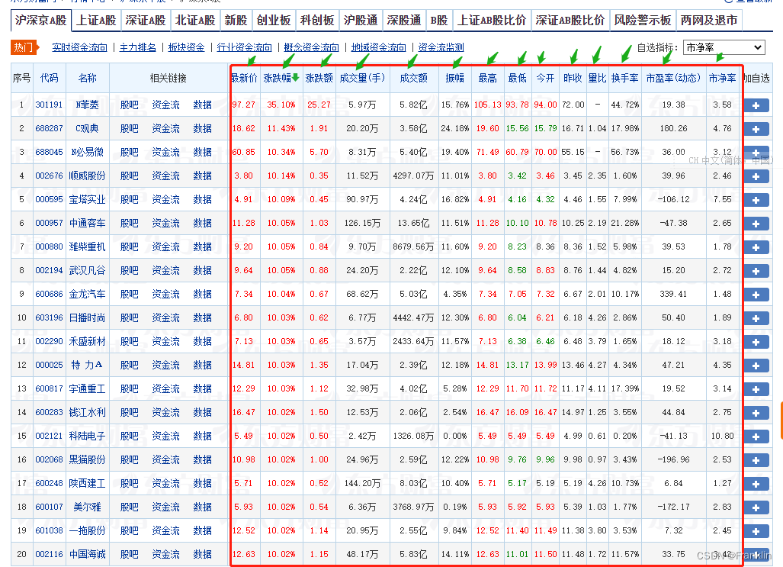Add 特力A to watchlist with plus button
Screen dimensions: 783x567
[756, 366]
